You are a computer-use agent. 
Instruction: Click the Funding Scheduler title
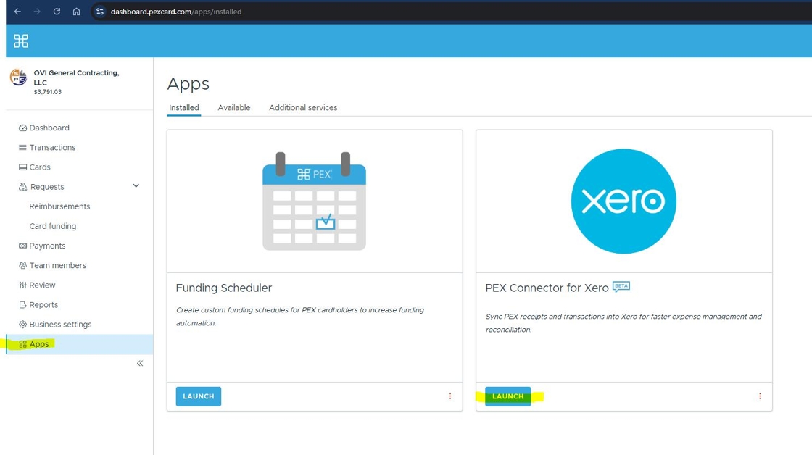tap(224, 288)
